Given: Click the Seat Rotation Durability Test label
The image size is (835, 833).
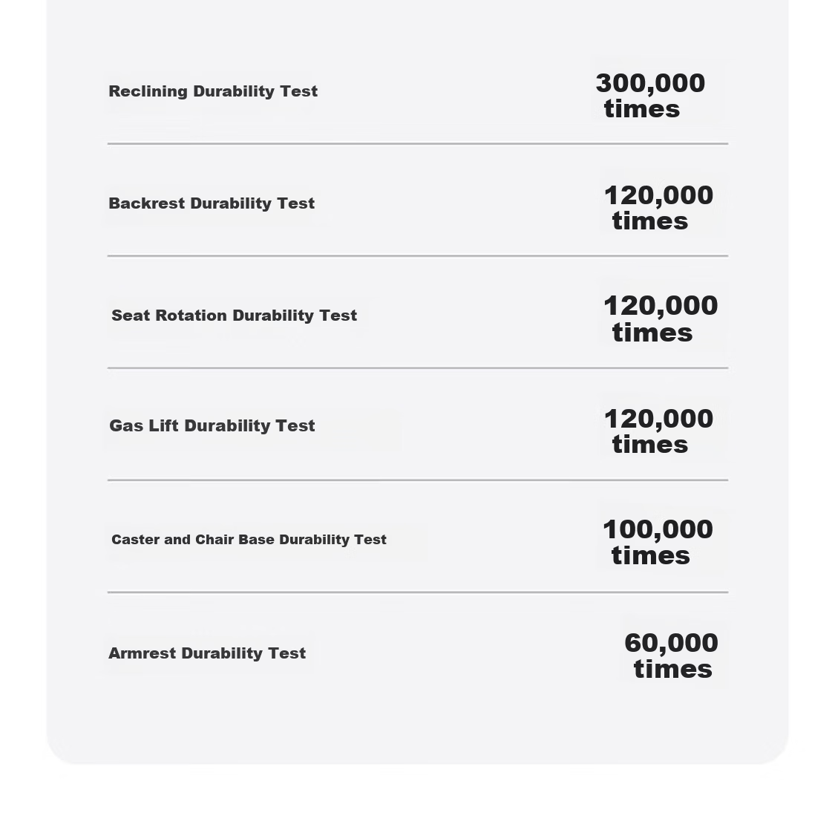Looking at the screenshot, I should 234,316.
